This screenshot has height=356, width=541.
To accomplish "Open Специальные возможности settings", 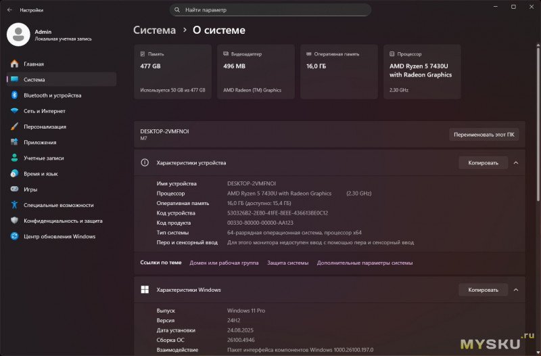I will [62, 205].
